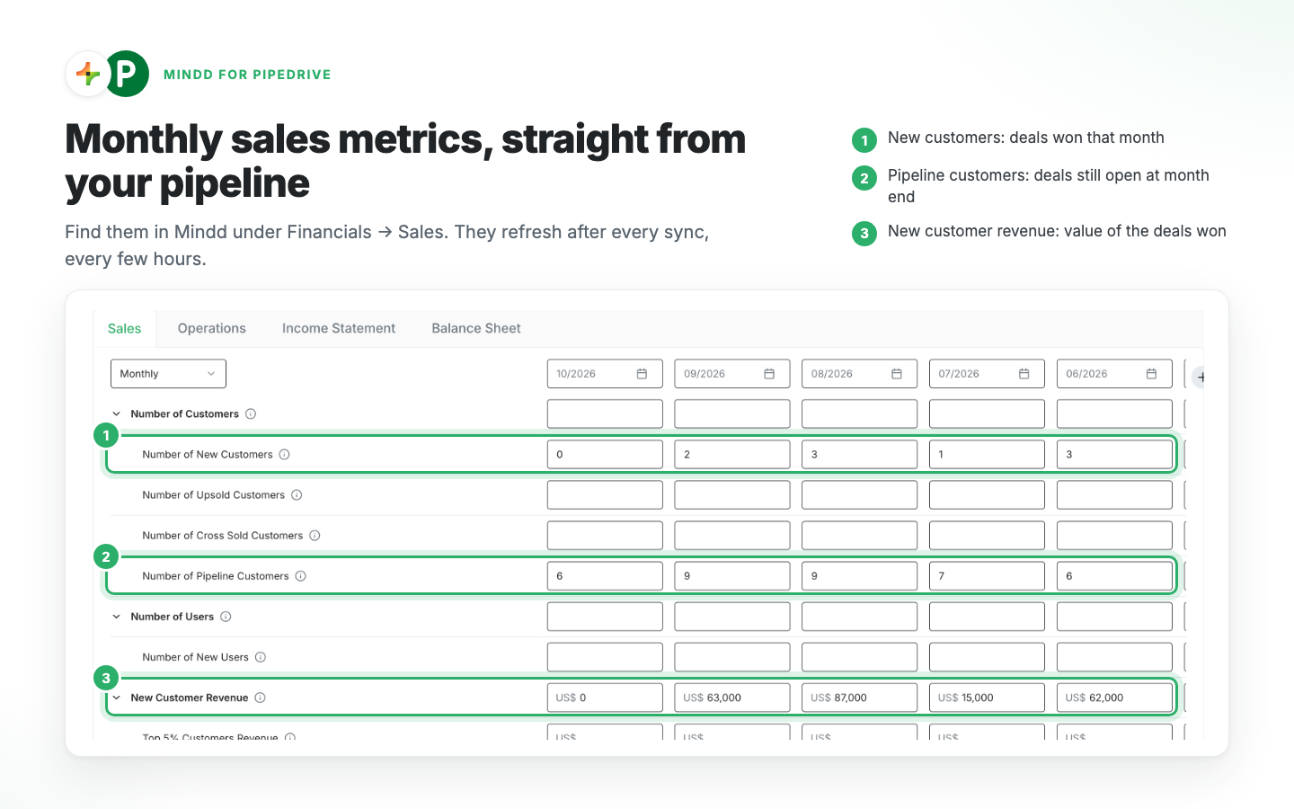Viewport: 1294px width, 809px height.
Task: Click the info icon beside Number of Cross Sold Customers
Action: tap(315, 536)
